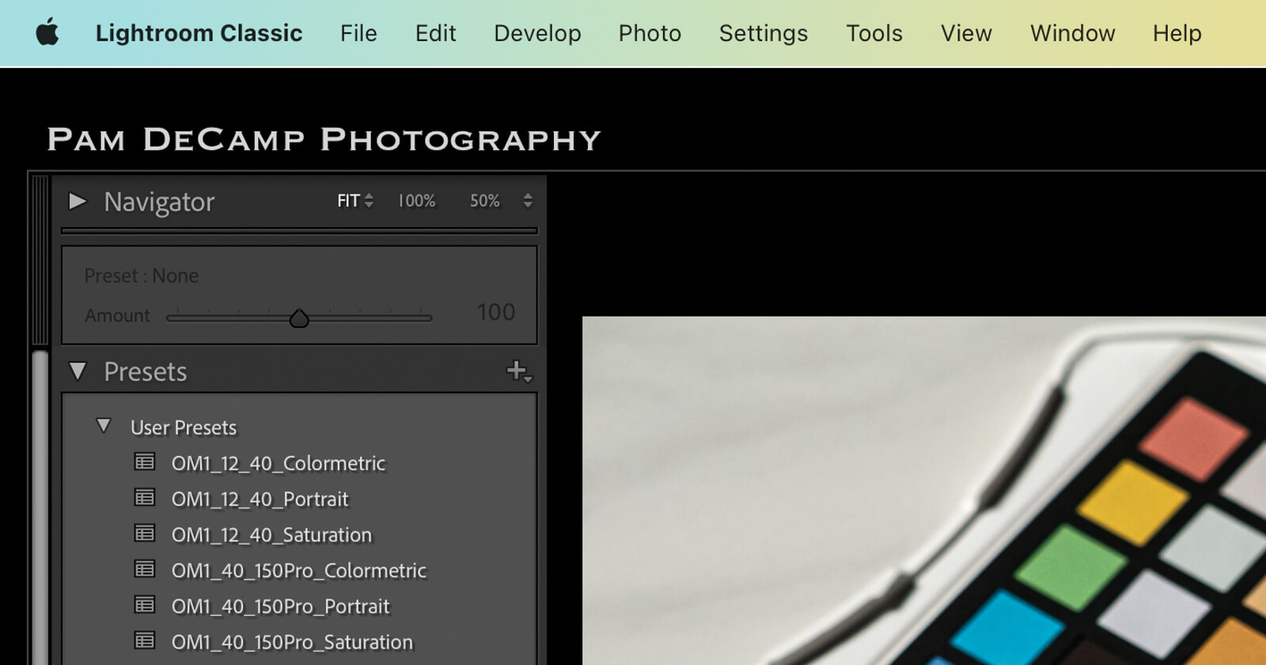Apply the OM1_40_150Pro_Portrait preset
The image size is (1266, 665).
tap(280, 606)
